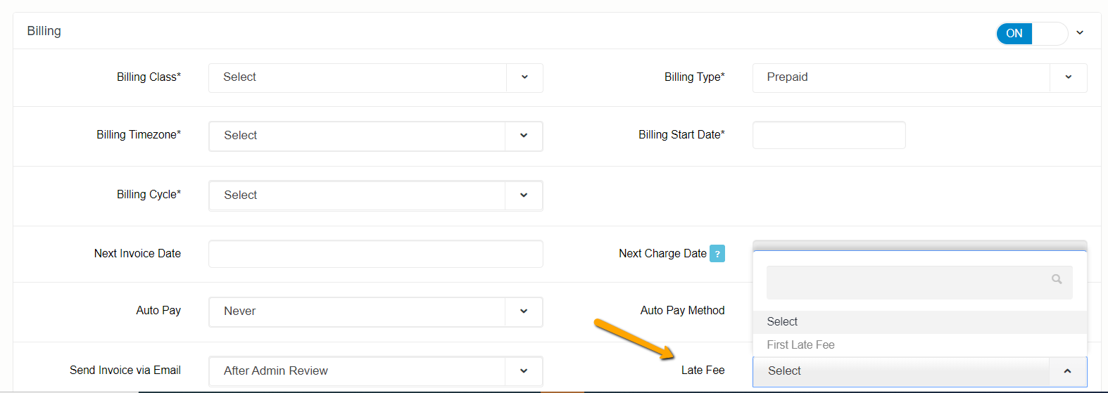Click the magnifier icon in search box
The height and width of the screenshot is (393, 1108).
(1057, 279)
